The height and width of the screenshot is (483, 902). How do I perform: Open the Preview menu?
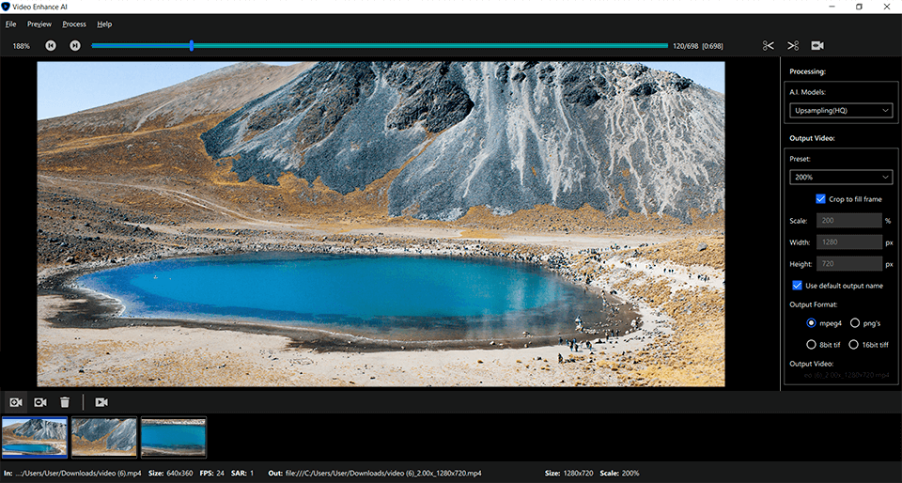tap(39, 24)
